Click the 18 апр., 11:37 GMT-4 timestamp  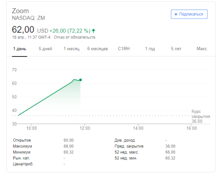pos(31,37)
